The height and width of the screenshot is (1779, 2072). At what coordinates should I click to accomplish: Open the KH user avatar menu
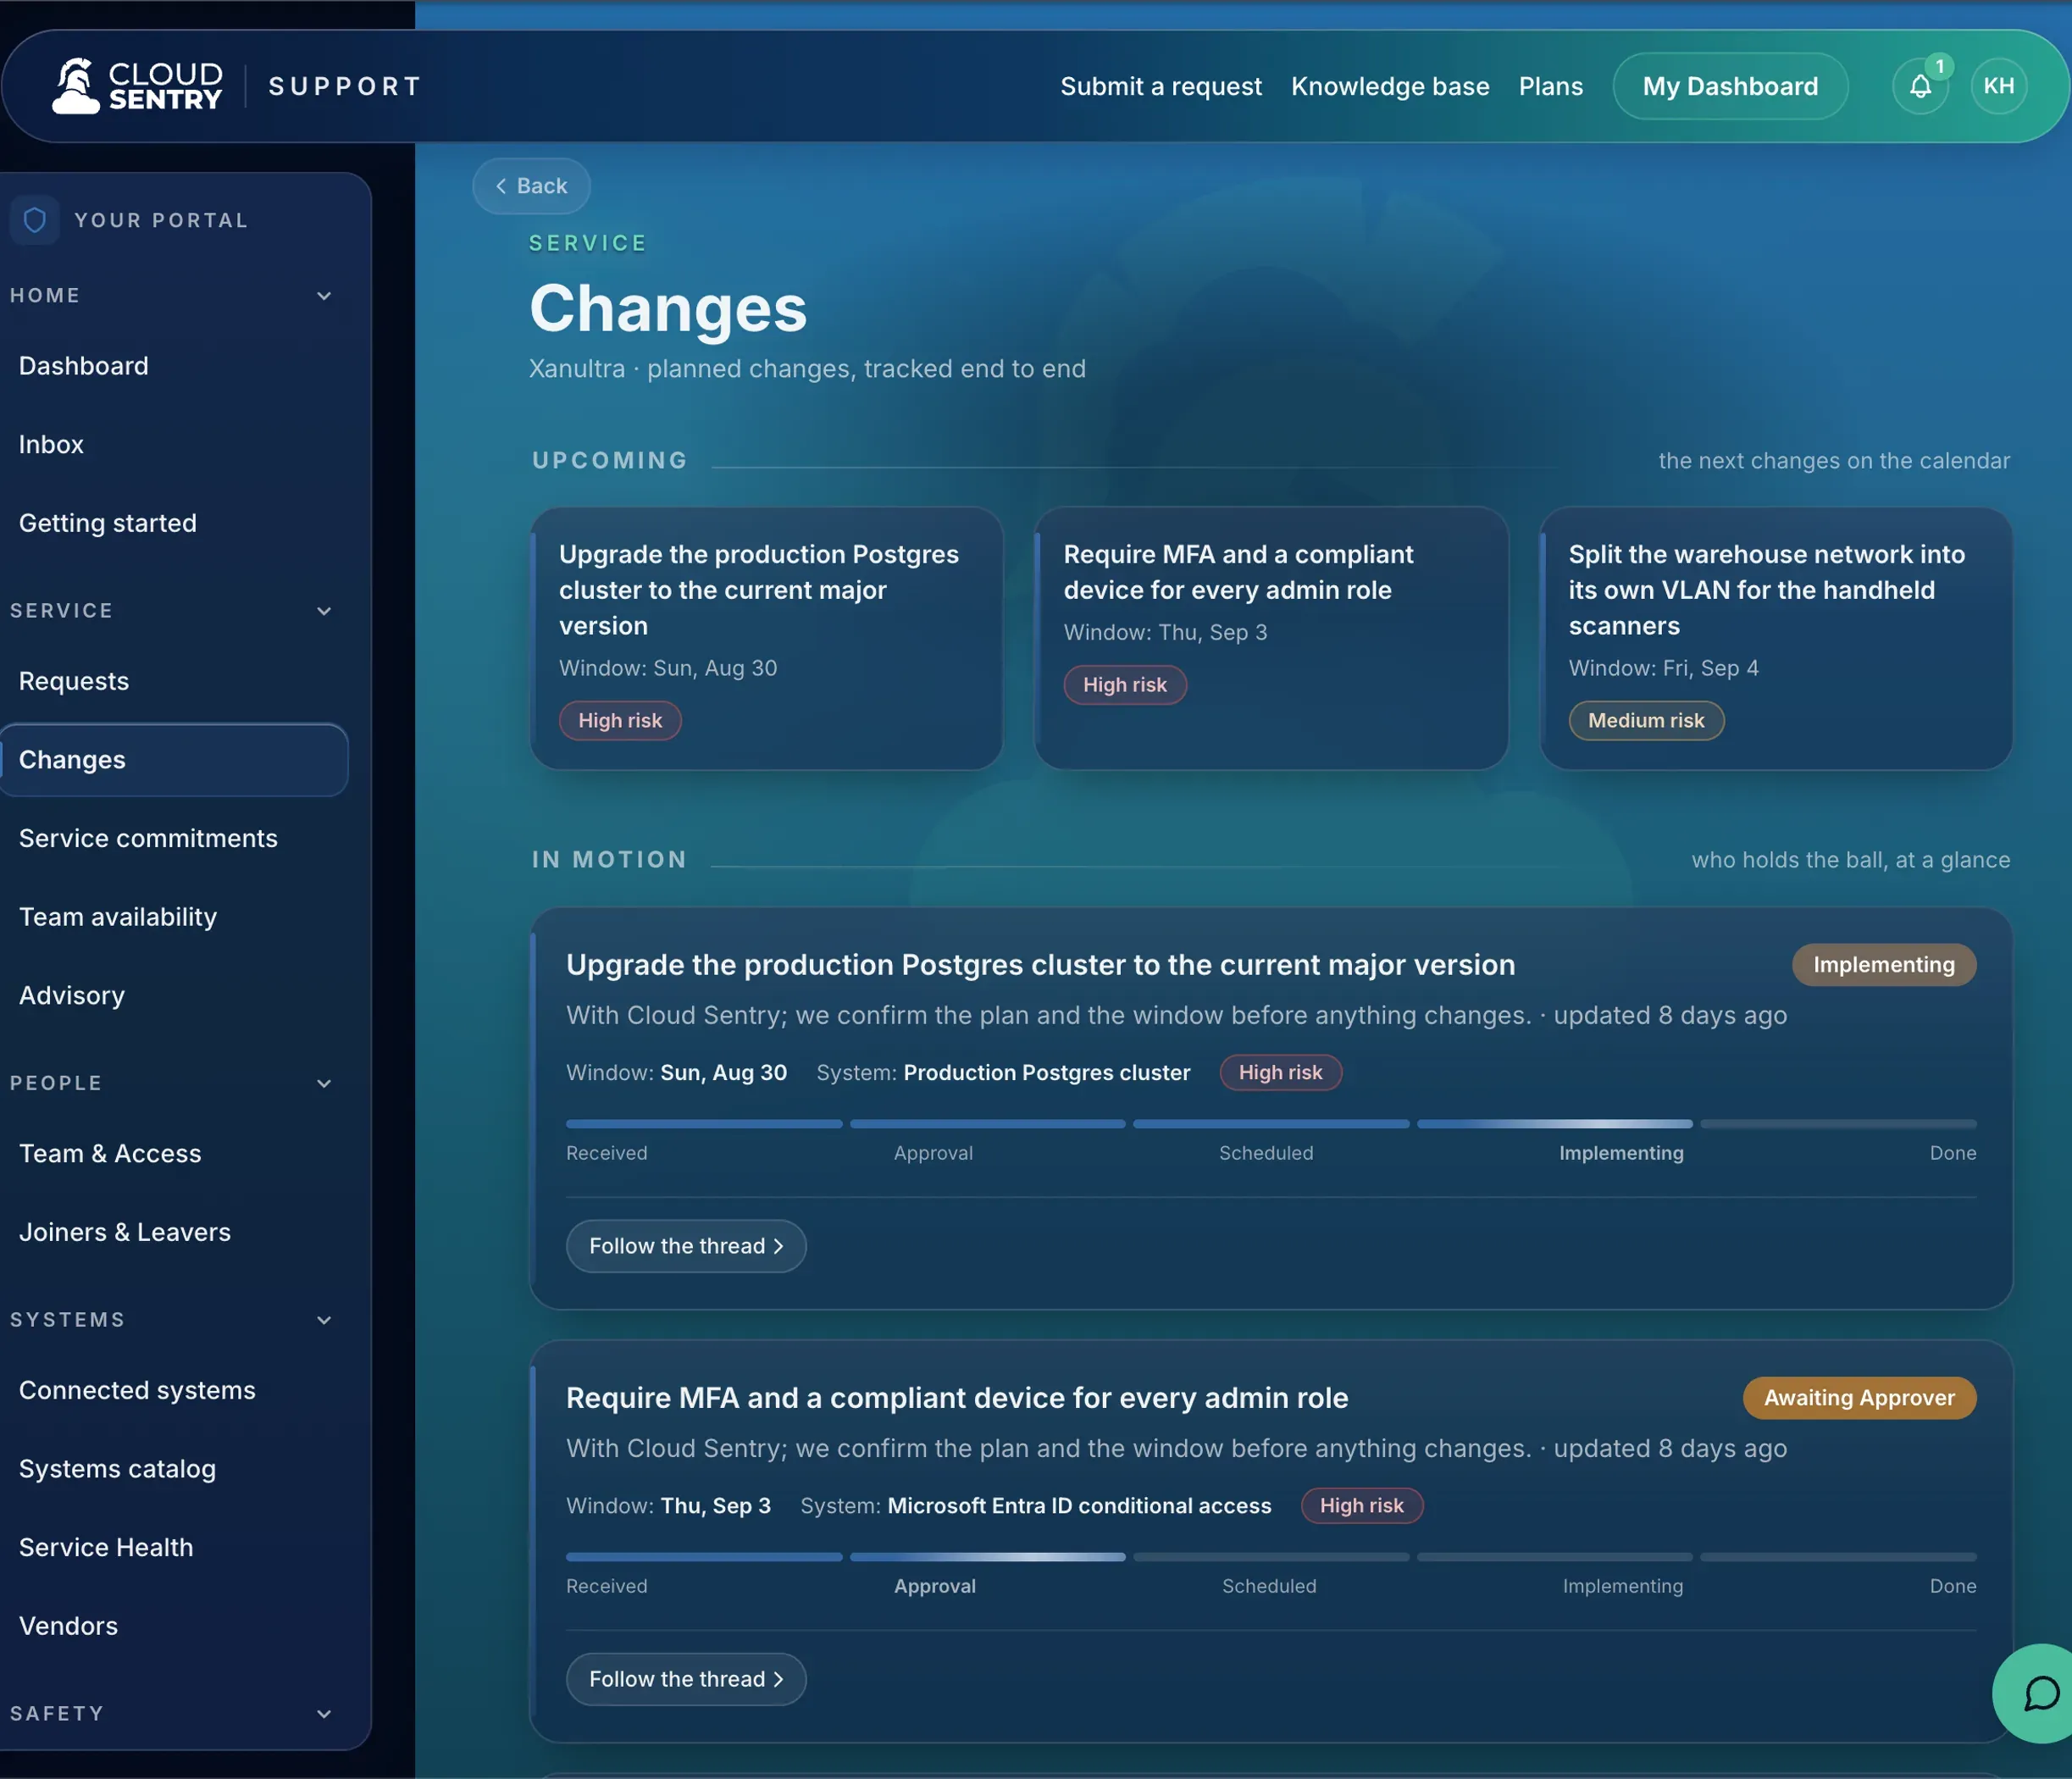click(1998, 87)
